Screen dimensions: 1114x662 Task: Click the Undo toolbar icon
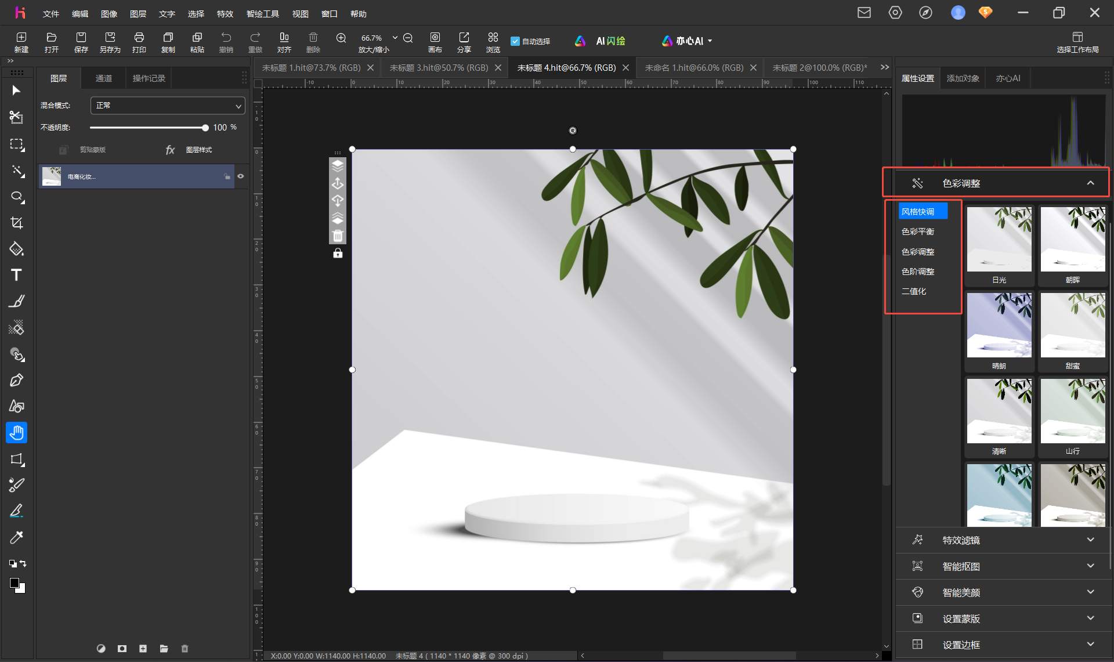226,42
